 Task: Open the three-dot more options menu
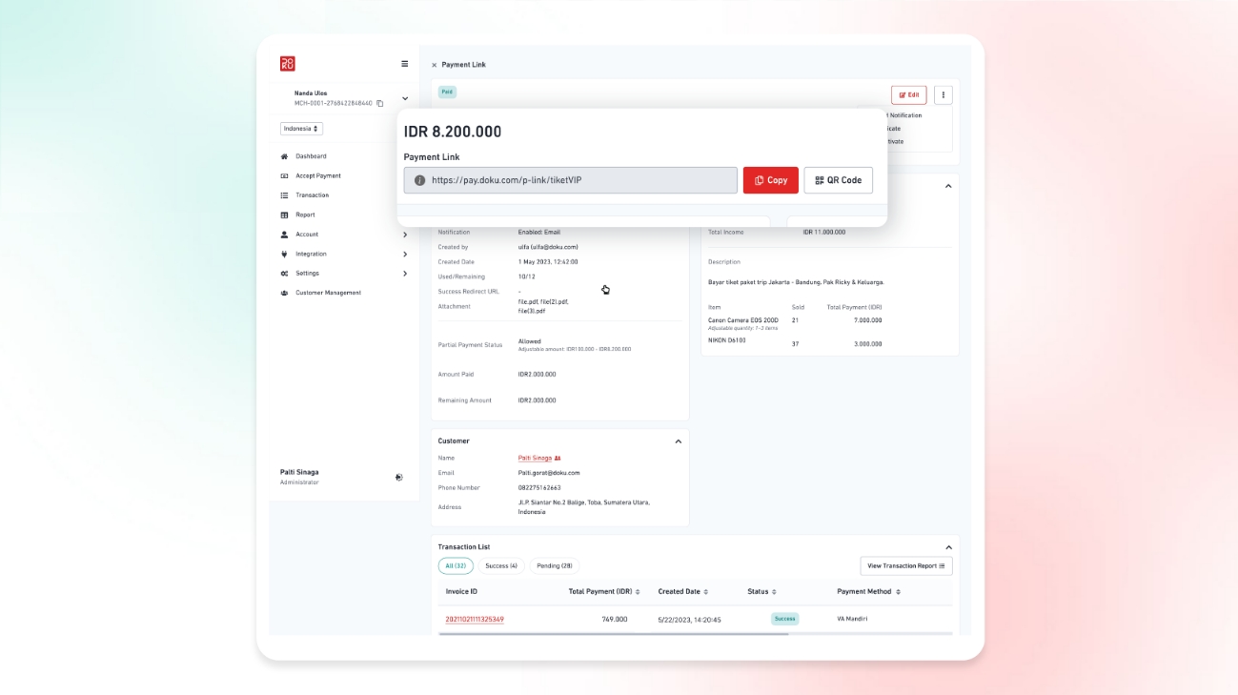coord(943,95)
